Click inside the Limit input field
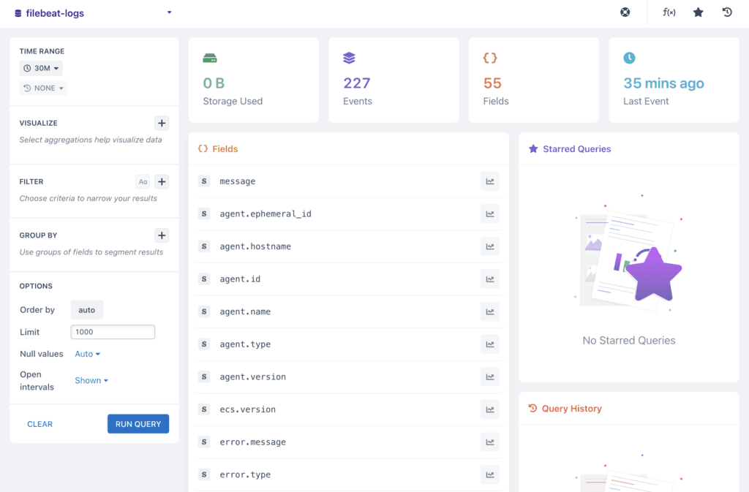 [x=113, y=332]
